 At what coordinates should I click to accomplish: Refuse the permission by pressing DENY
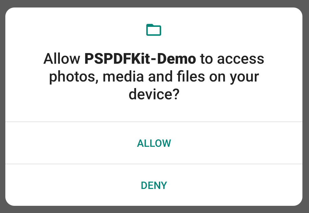154,185
